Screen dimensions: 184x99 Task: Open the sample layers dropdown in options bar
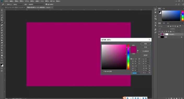pyautogui.click(x=36, y=4)
